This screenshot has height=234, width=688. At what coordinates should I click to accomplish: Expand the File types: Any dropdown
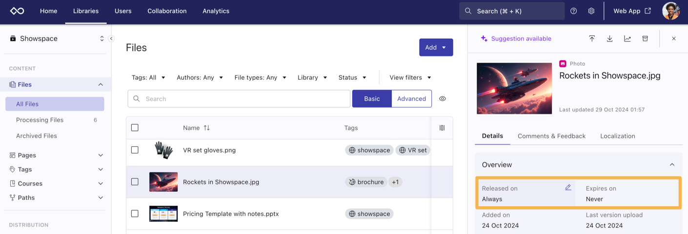coord(260,77)
